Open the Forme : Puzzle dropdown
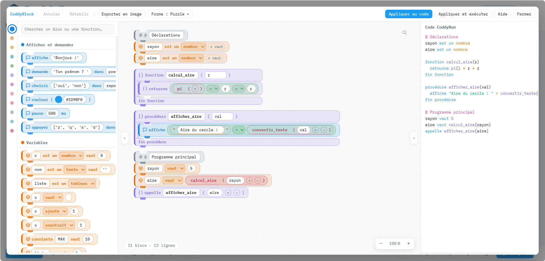The image size is (545, 261). [170, 14]
